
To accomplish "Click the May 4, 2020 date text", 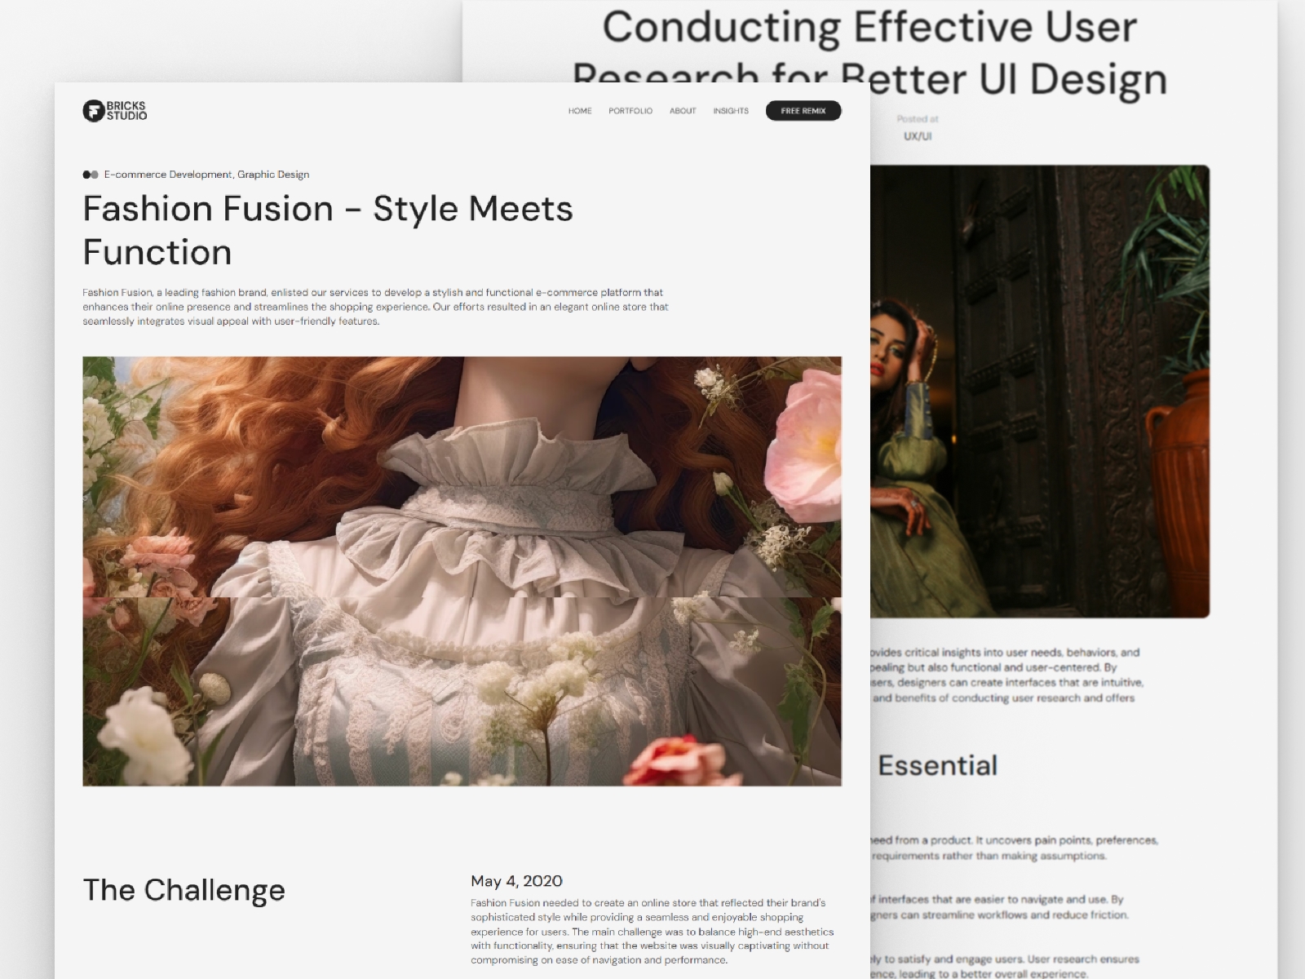I will pyautogui.click(x=516, y=881).
